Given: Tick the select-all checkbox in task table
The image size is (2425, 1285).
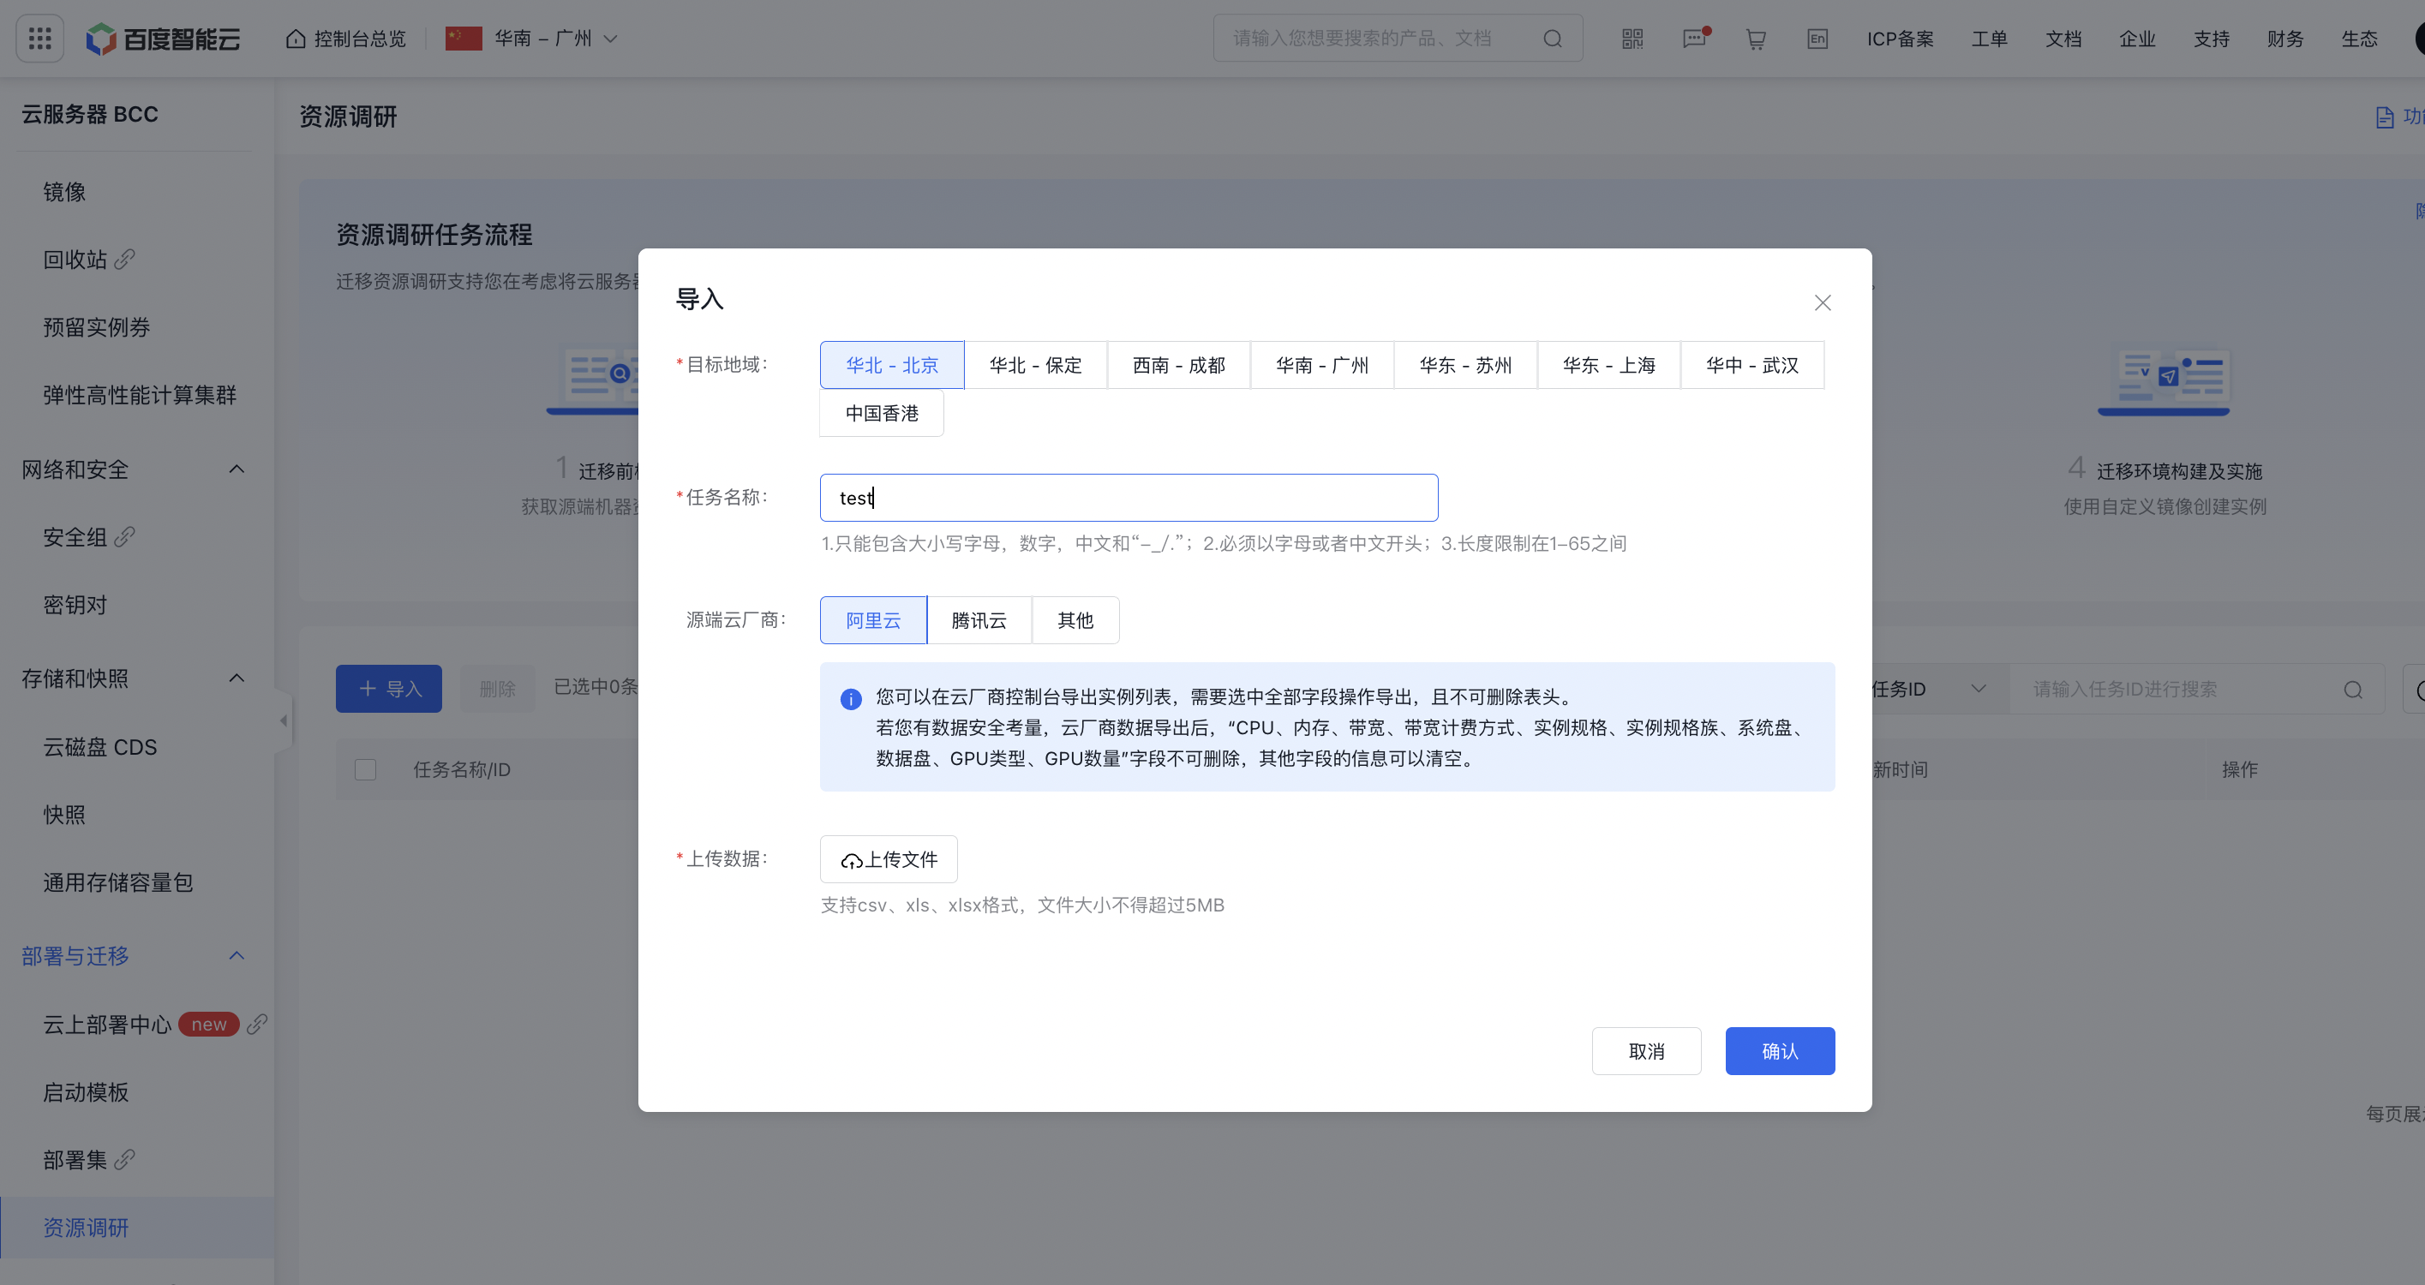Looking at the screenshot, I should (365, 770).
